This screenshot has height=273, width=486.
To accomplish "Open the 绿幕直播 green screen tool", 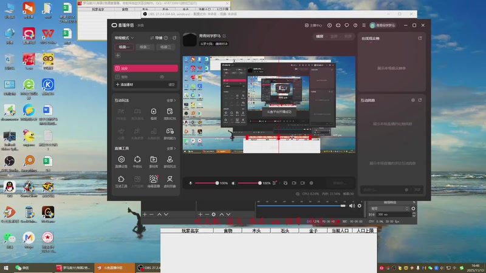I will click(154, 181).
